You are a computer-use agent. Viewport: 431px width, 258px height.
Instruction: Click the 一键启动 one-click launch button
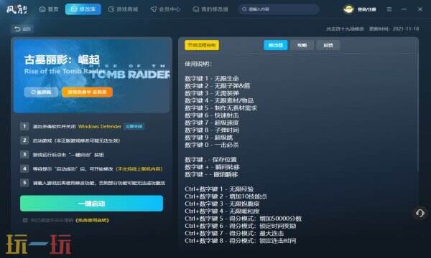[x=91, y=204]
